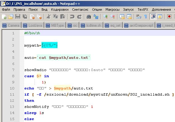Save all open files
This screenshot has height=122, width=175.
tap(25, 17)
